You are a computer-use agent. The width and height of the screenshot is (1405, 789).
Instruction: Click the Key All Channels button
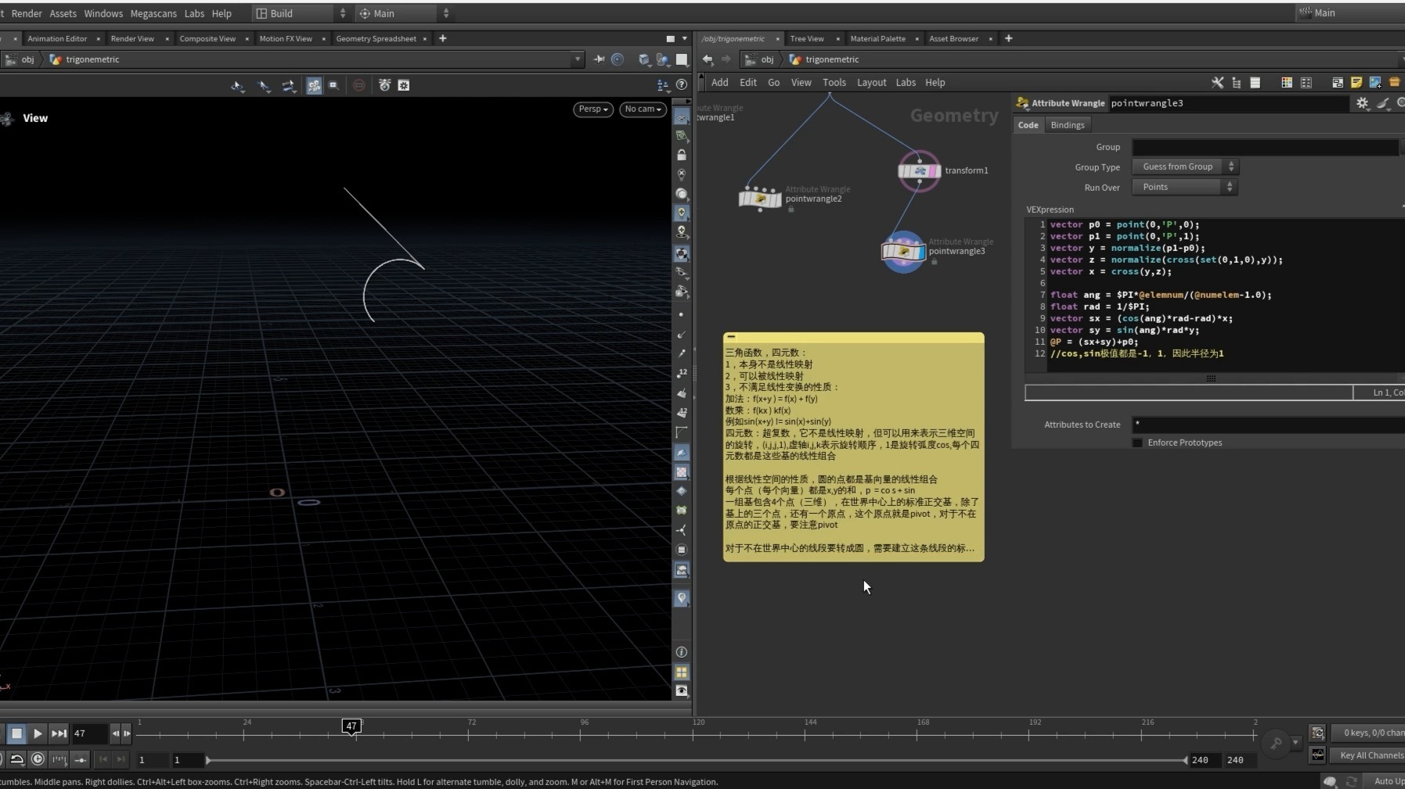tap(1371, 755)
